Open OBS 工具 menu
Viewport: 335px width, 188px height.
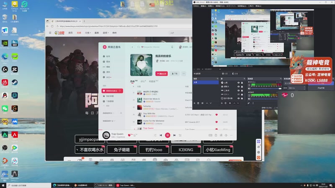(251, 6)
